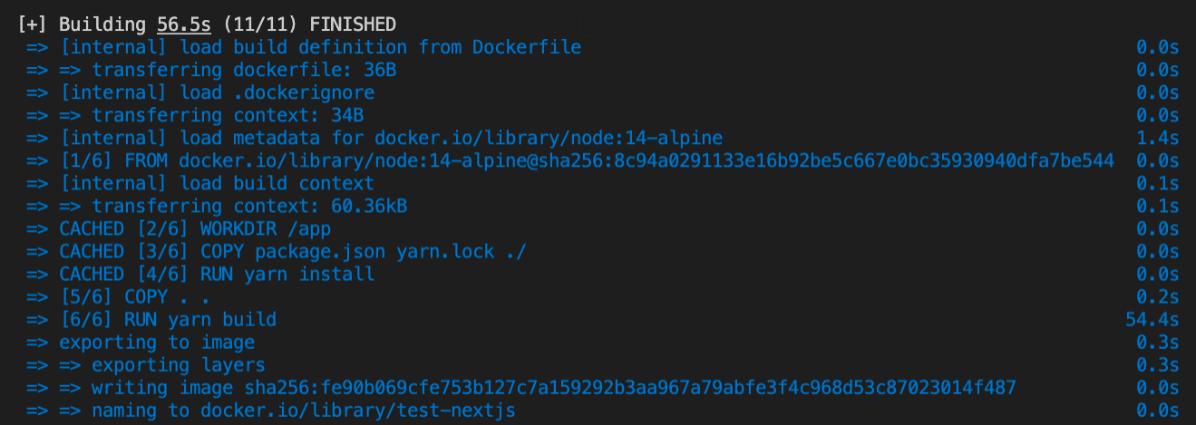The height and width of the screenshot is (425, 1196).
Task: Click the word Dockerfile in the first build step
Action: pos(527,47)
